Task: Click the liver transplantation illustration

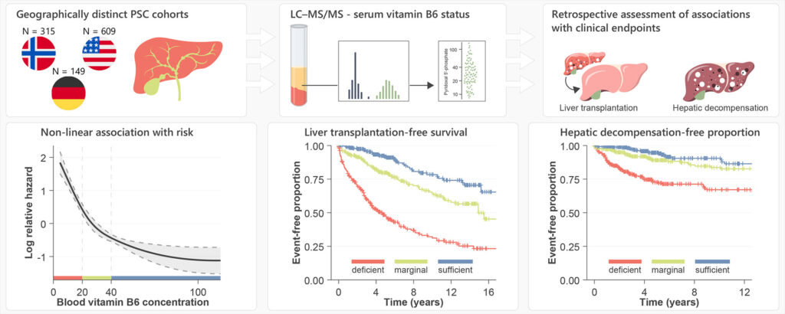Action: coord(603,75)
